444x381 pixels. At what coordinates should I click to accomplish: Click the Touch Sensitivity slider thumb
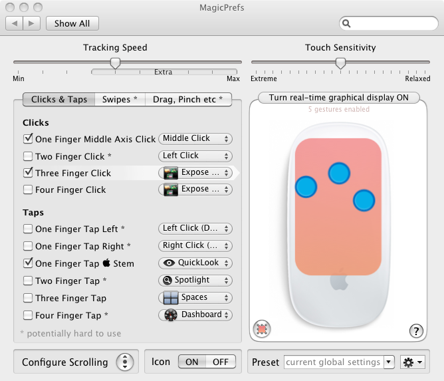340,63
